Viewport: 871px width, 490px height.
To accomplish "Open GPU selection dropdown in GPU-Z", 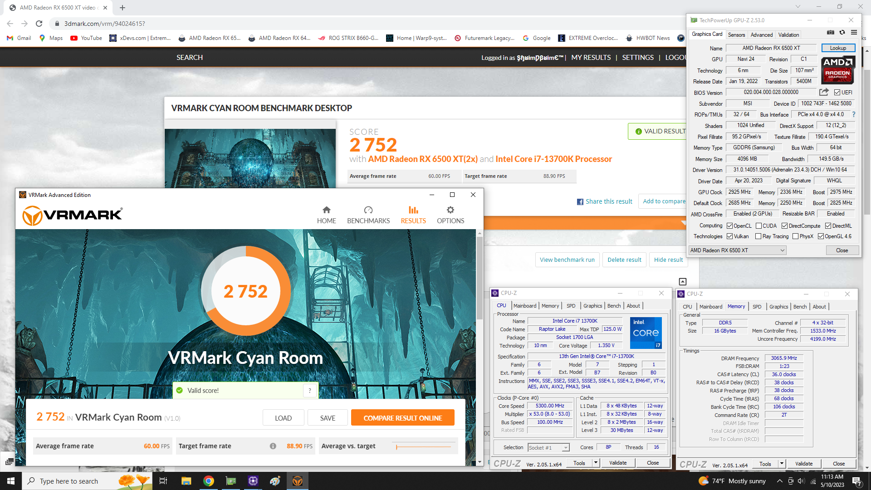I will point(738,250).
